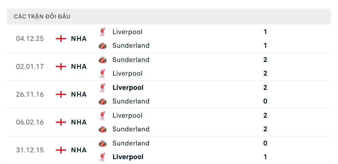Click the NHA label in the 31.12.15 row
Image resolution: width=338 pixels, height=164 pixels.
[78, 150]
